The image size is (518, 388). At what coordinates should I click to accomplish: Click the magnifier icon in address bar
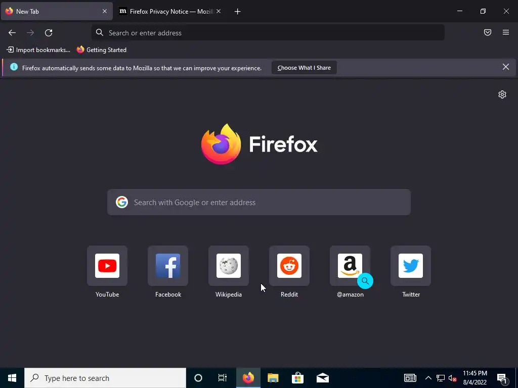click(100, 32)
